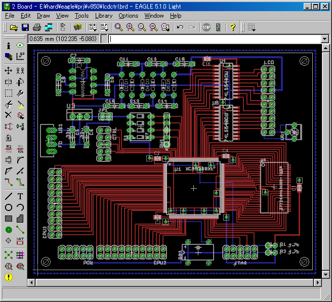Image resolution: width=332 pixels, height=302 pixels.
Task: Select the Mirror tool
Action: coord(9,82)
